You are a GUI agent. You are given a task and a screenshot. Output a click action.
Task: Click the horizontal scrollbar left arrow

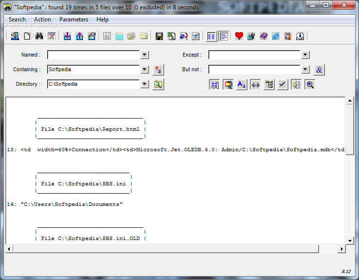pyautogui.click(x=9, y=249)
